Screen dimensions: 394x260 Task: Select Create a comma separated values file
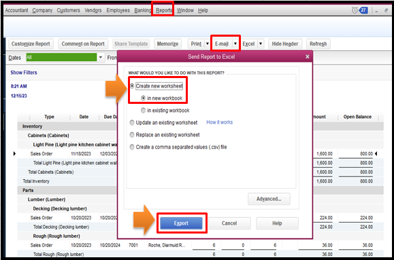click(x=132, y=147)
